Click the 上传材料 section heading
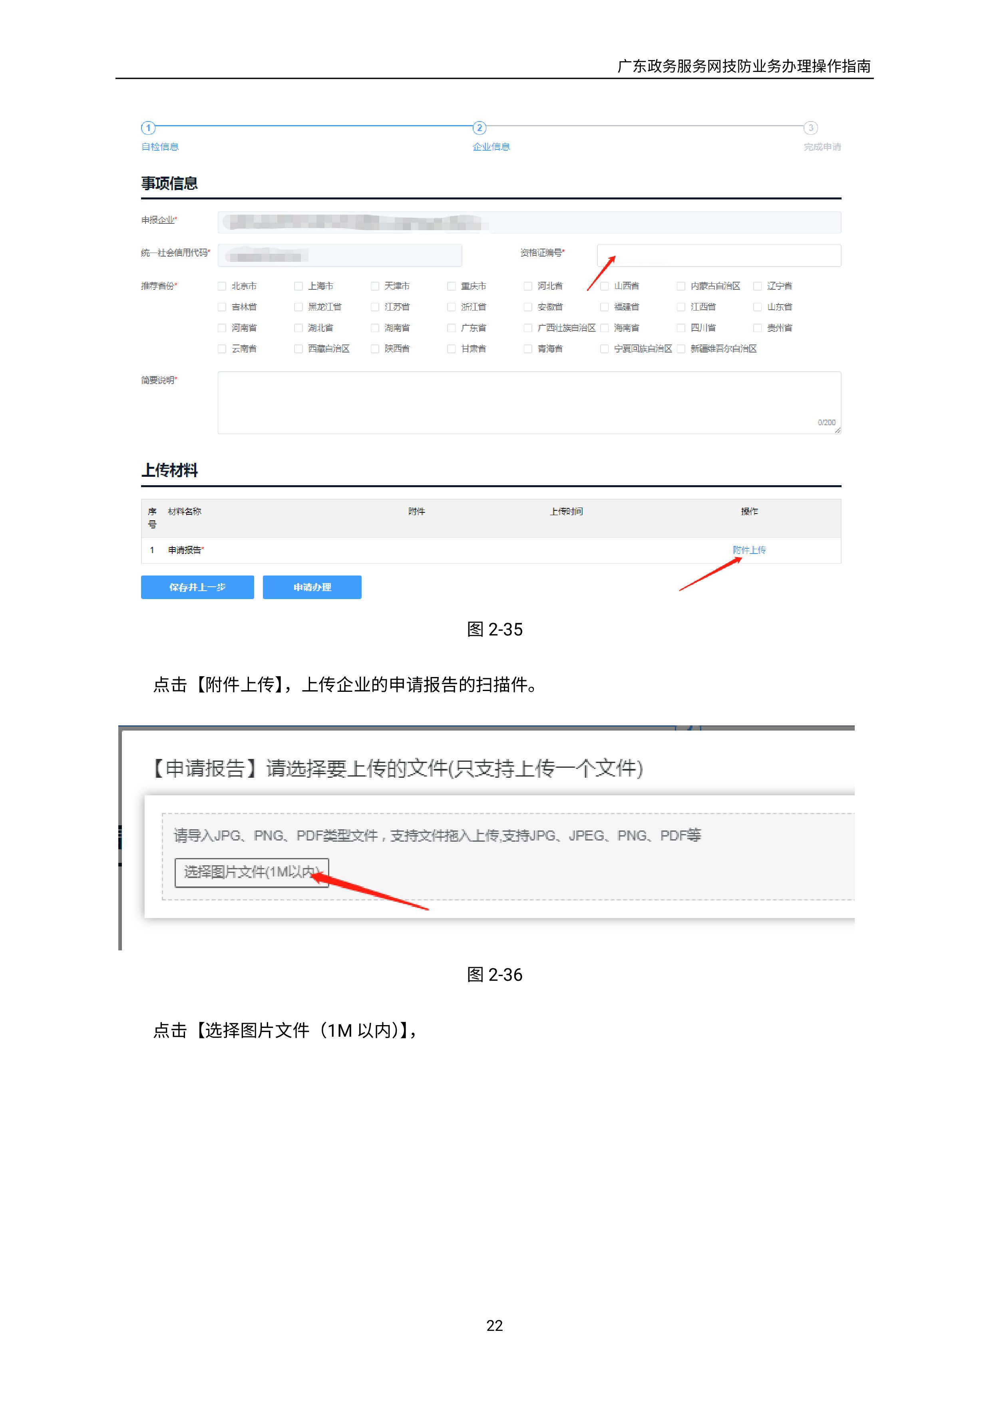This screenshot has height=1402, width=991. (170, 470)
